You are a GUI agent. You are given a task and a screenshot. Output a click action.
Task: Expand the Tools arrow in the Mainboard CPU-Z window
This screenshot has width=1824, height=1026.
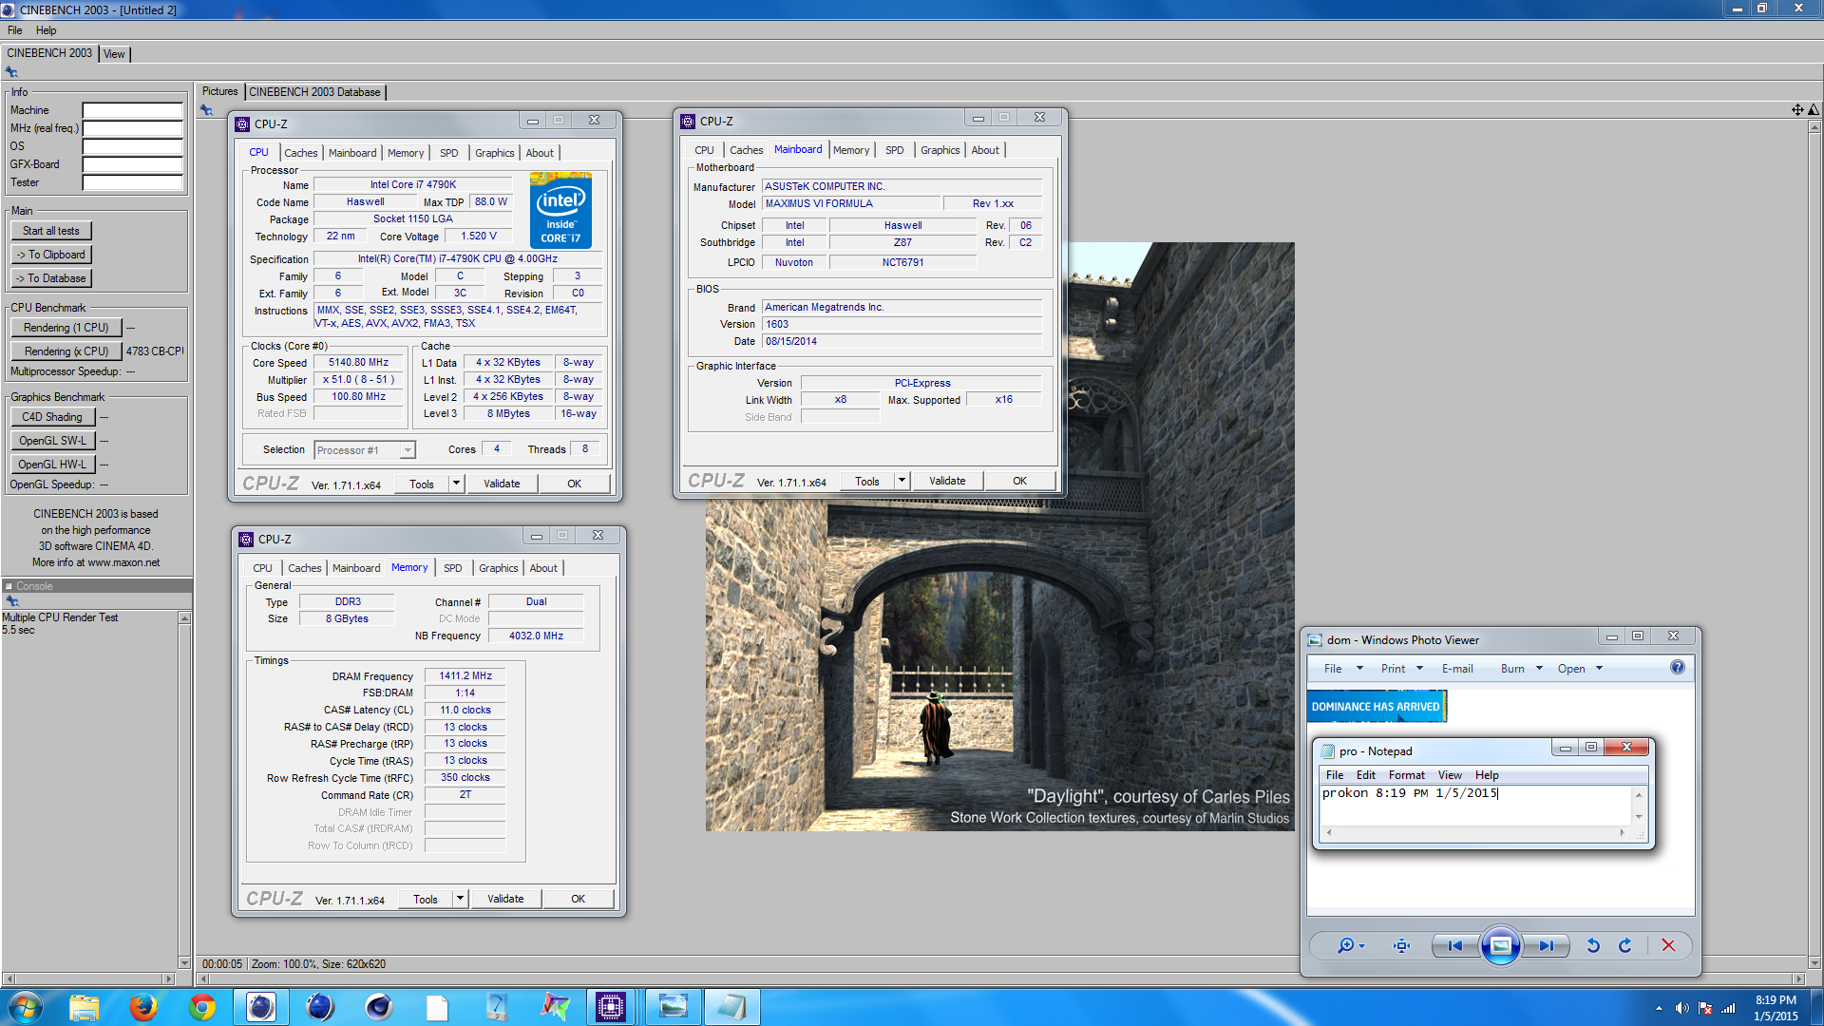[902, 481]
